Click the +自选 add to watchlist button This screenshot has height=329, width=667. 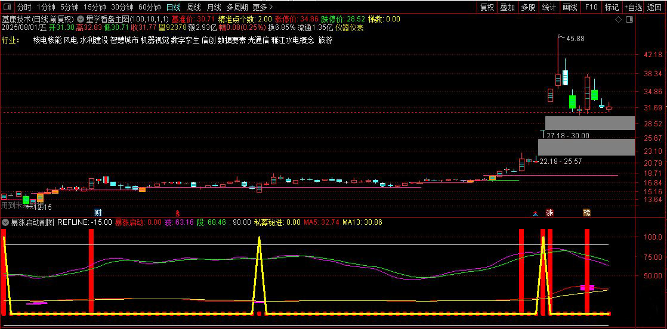coord(634,7)
